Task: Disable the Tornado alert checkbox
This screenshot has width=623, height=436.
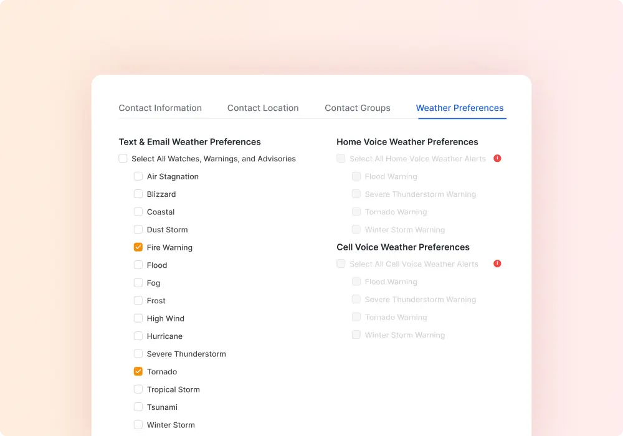Action: click(x=138, y=371)
